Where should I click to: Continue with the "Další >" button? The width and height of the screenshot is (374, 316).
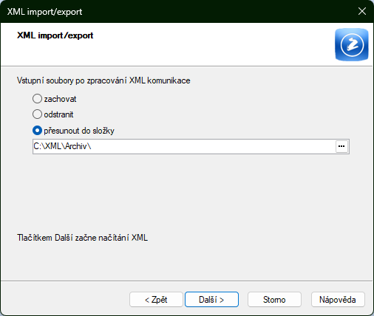(x=211, y=300)
